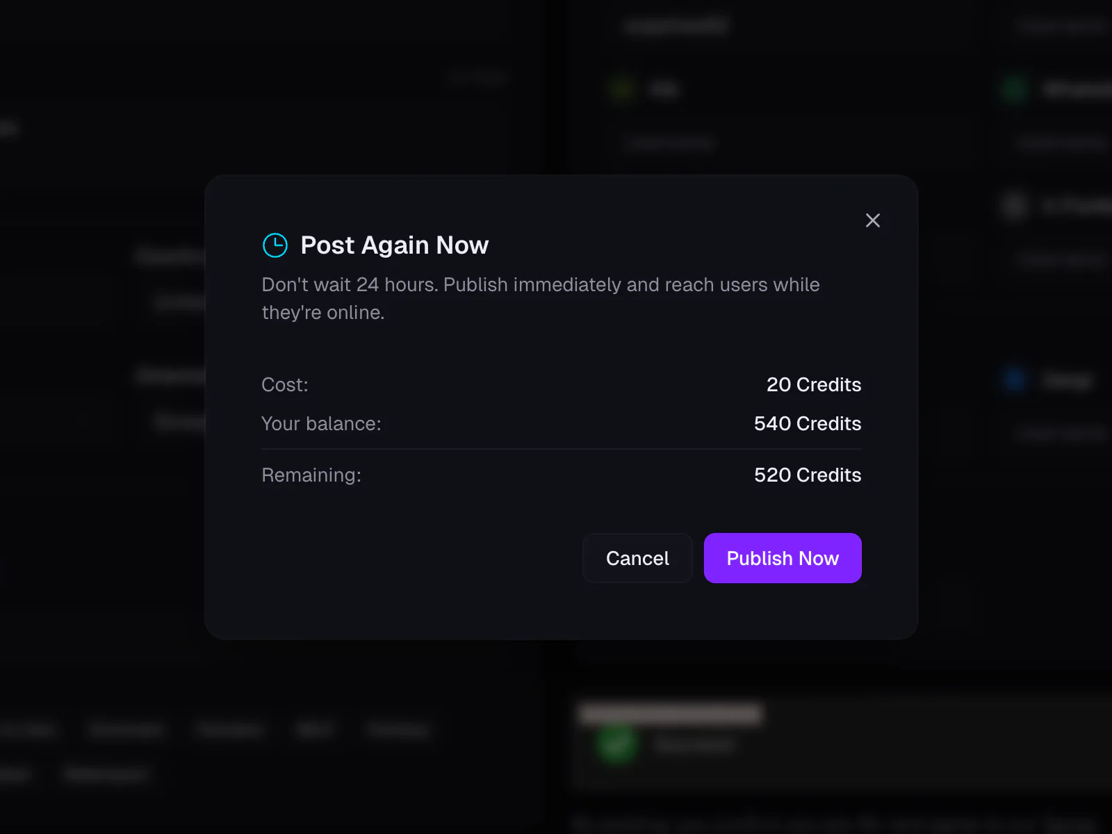Viewport: 1112px width, 834px height.
Task: Select the "520 Credits" remaining value
Action: point(807,475)
